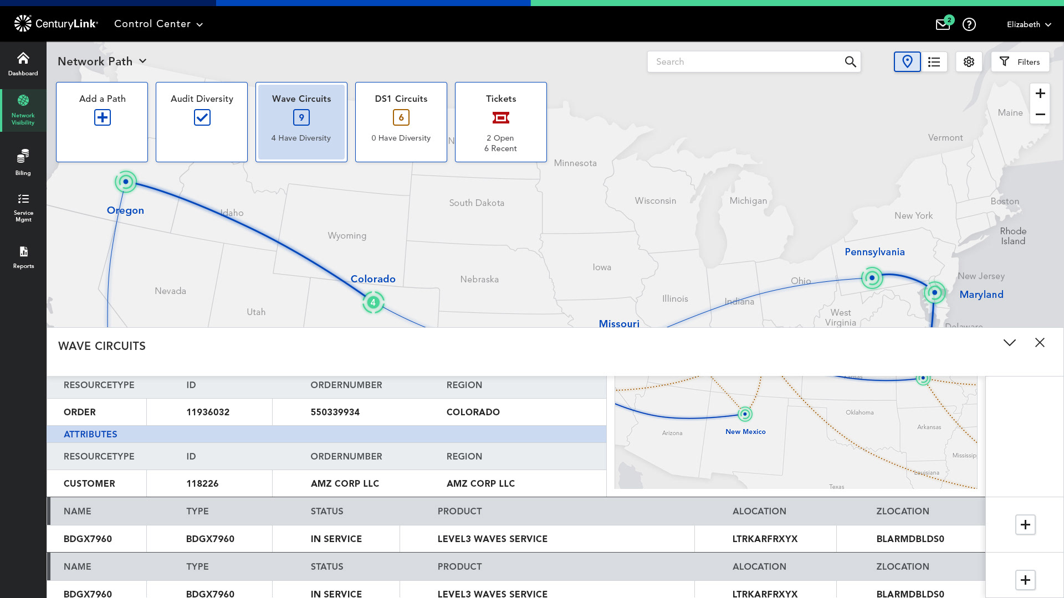Zoom out on the map
1064x598 pixels.
[x=1040, y=115]
